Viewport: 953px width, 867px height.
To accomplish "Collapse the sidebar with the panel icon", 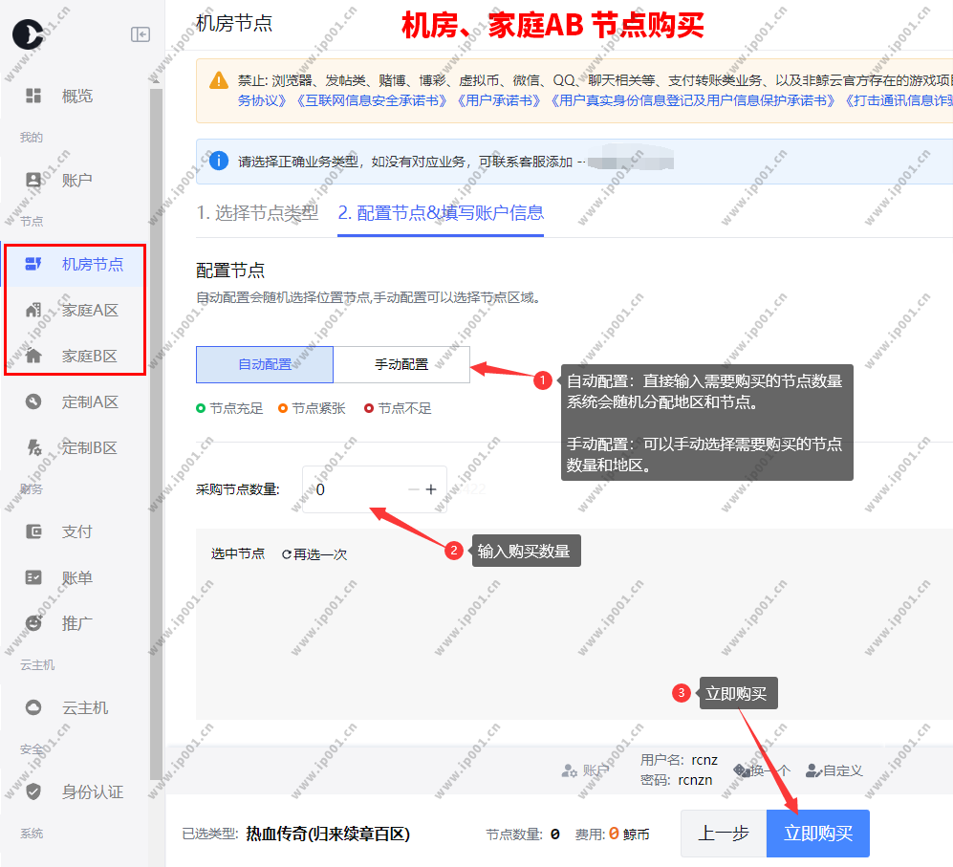I will click(x=141, y=34).
